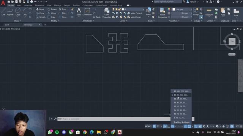Toggle snap mode in status bar
This screenshot has height=136, width=243.
[x=158, y=126]
